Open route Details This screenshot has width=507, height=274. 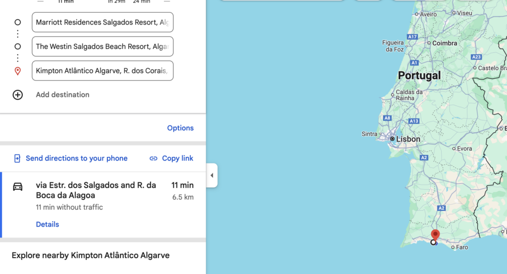tap(48, 224)
